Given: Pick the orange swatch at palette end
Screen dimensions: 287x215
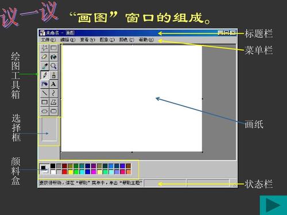Looking at the screenshot, I should (129, 172).
